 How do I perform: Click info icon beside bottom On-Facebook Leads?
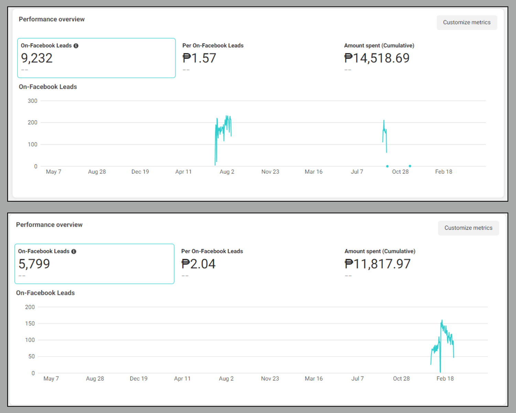74,252
